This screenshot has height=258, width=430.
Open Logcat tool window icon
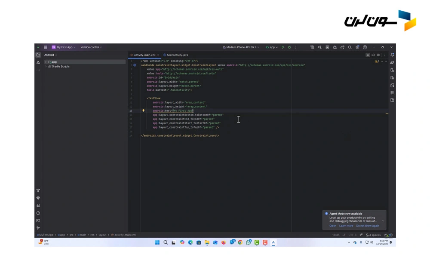tap(38, 206)
